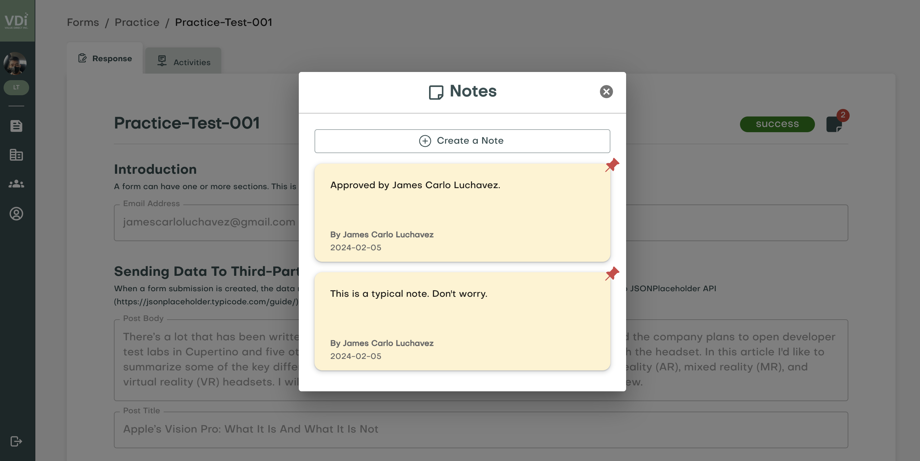Click the user avatar in the sidebar
This screenshot has height=461, width=920.
(x=15, y=63)
